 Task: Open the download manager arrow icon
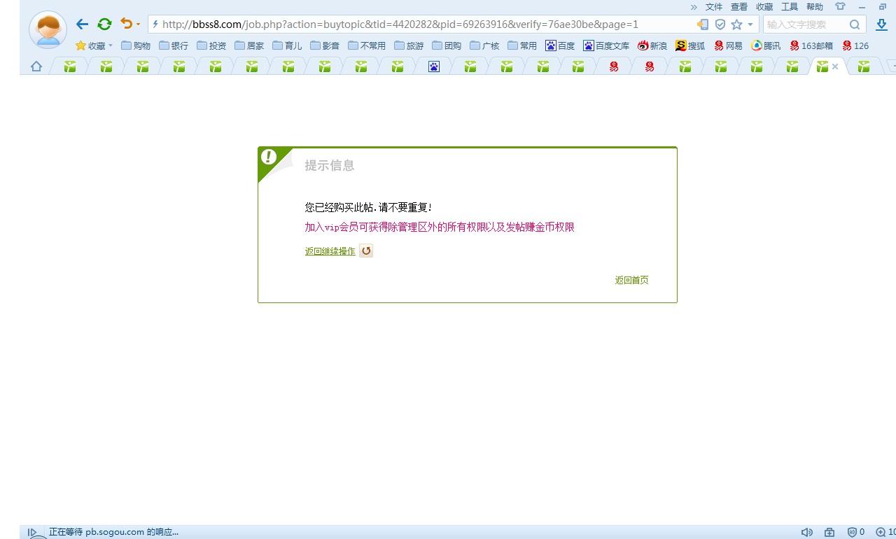click(881, 24)
